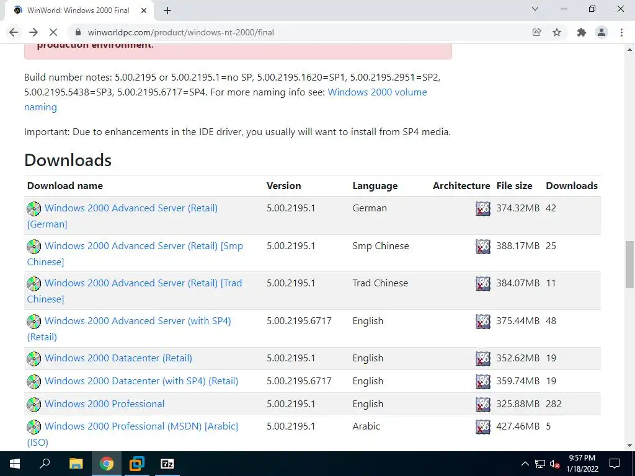Click the site padlock icon
The image size is (635, 476).
(79, 32)
